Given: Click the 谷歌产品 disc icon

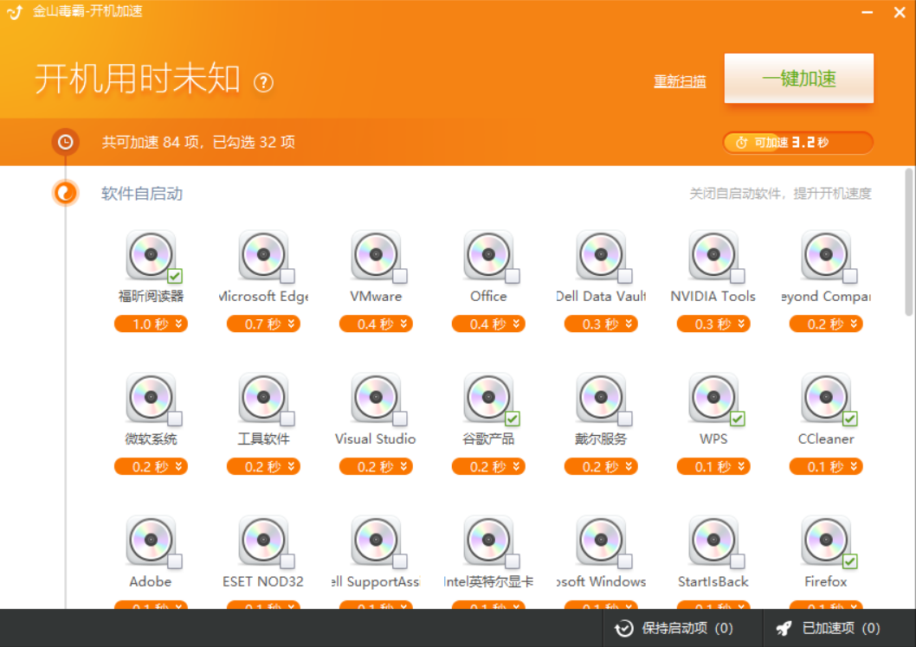Looking at the screenshot, I should (x=488, y=398).
